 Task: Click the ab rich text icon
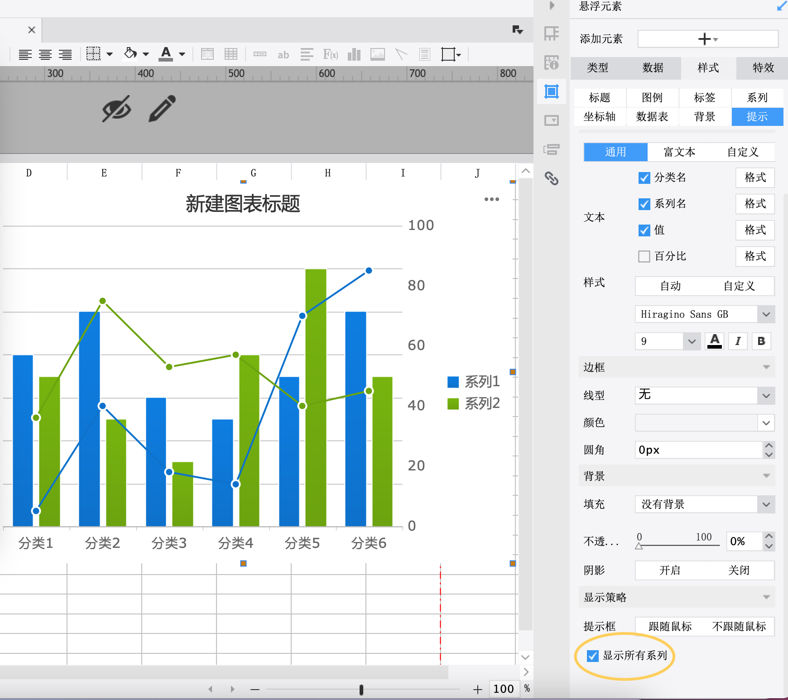point(283,55)
